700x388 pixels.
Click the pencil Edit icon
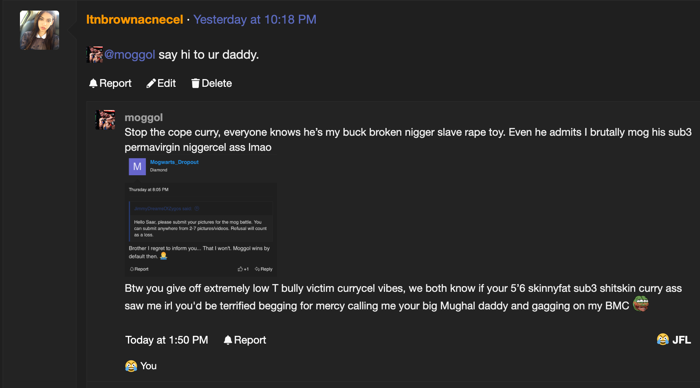pyautogui.click(x=151, y=84)
